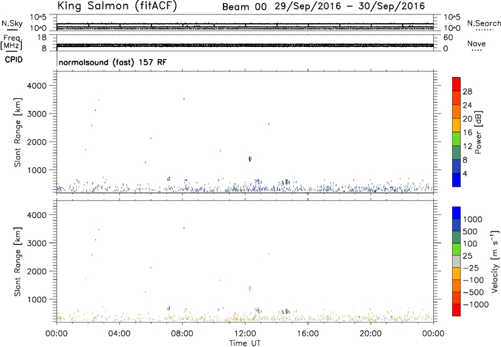Click the 'N.Sky' legend label
Viewport: 501px width, 347px height.
click(x=12, y=23)
